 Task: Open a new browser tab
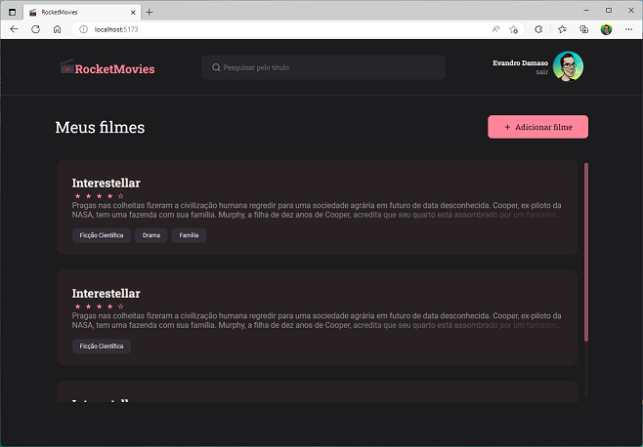point(150,12)
